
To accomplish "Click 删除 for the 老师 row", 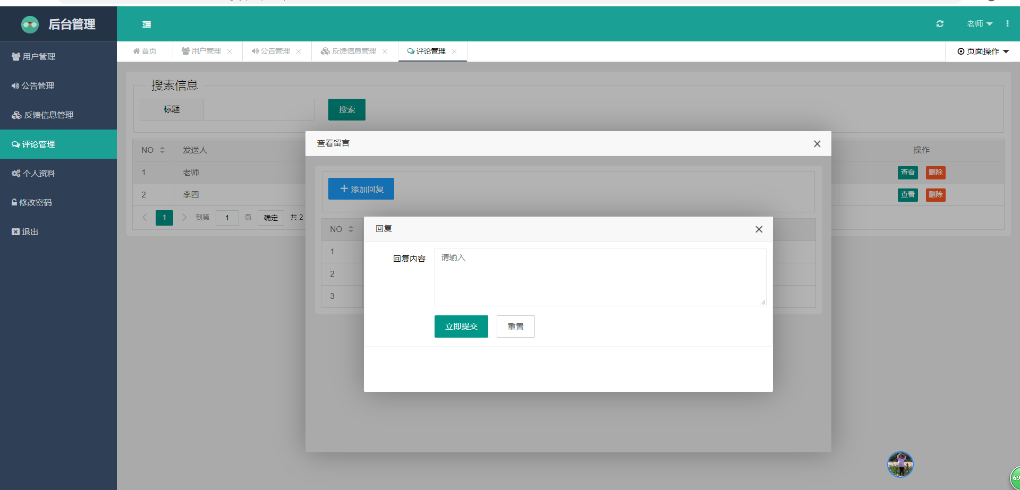I will [936, 173].
